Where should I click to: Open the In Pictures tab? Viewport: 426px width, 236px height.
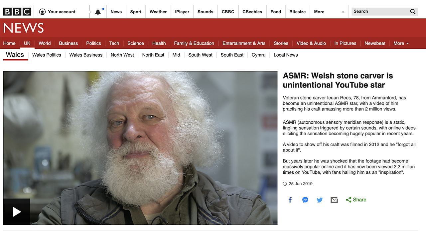(x=345, y=43)
